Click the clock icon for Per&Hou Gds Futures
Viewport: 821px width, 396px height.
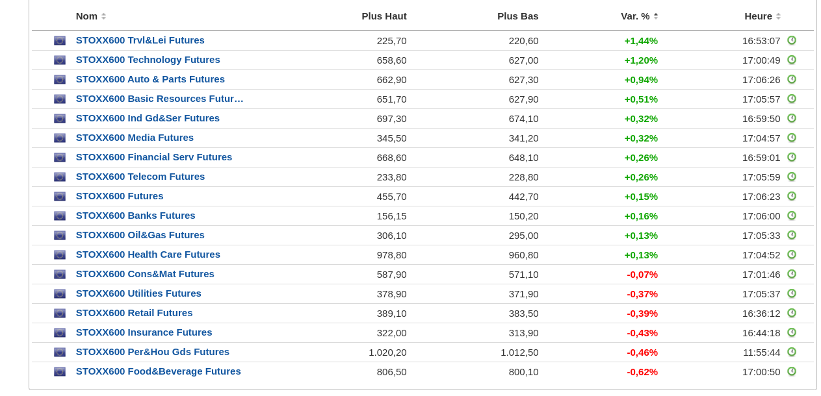point(791,352)
